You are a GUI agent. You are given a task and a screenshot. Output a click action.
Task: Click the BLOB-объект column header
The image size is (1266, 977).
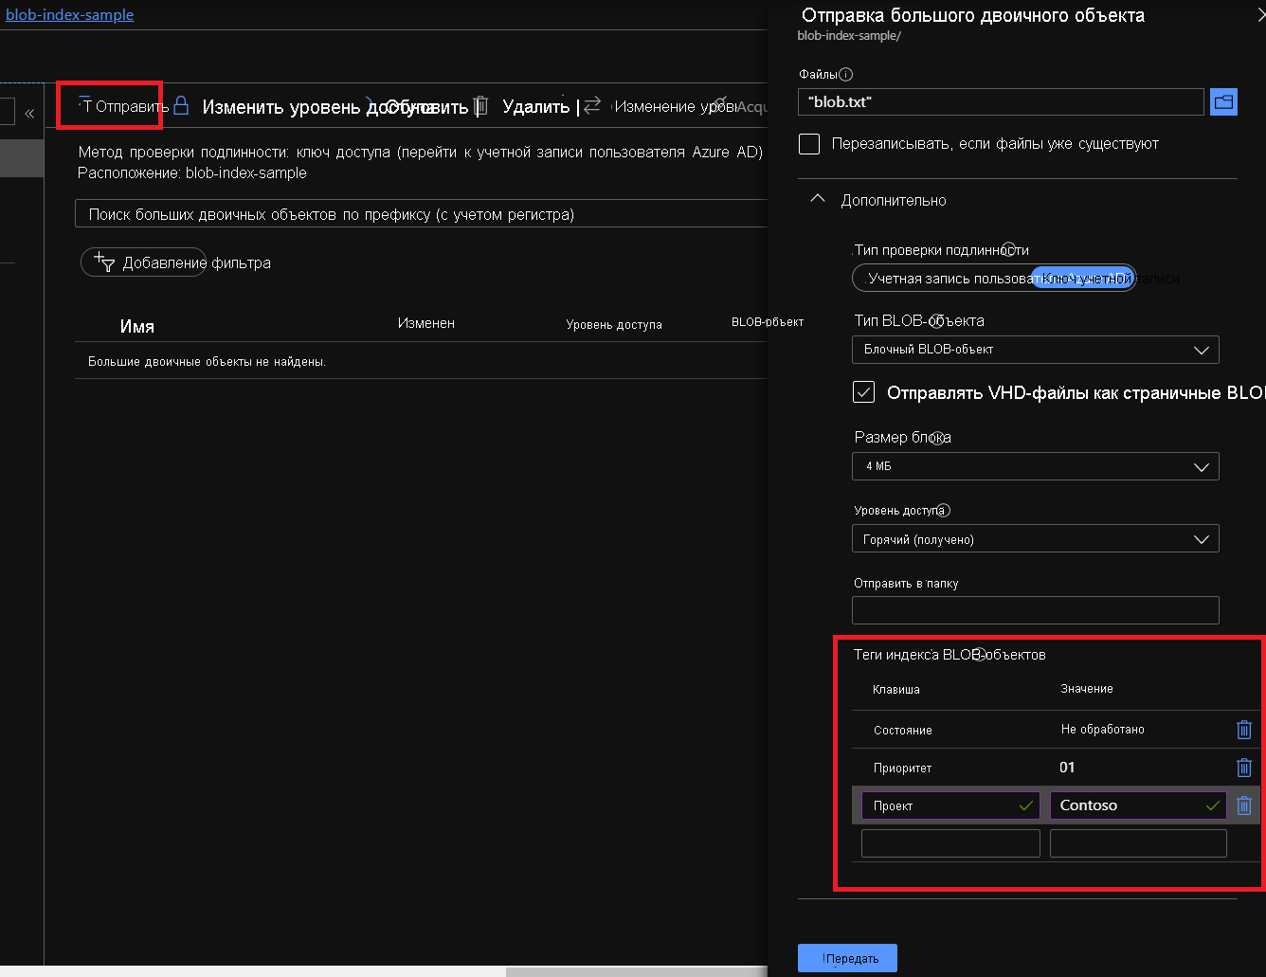click(768, 322)
